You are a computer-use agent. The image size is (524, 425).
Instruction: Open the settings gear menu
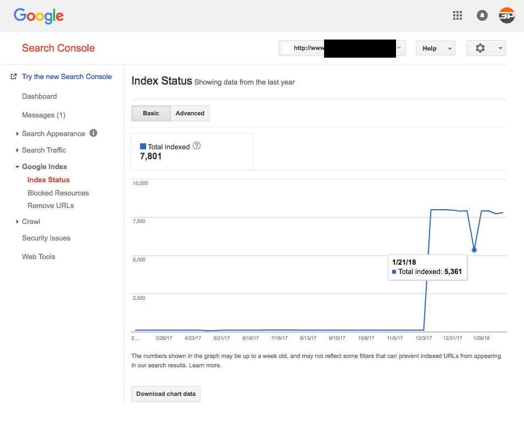pyautogui.click(x=486, y=48)
